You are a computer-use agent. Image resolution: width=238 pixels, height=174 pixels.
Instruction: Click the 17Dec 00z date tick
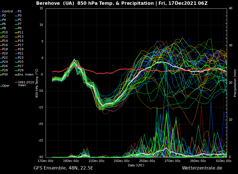click(46, 161)
